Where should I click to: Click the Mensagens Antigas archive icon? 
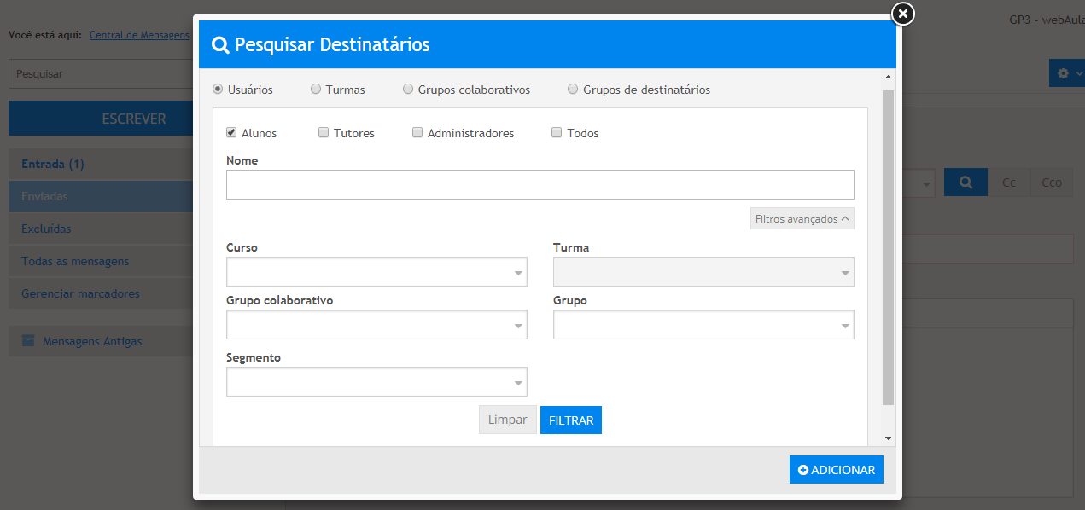coord(28,341)
